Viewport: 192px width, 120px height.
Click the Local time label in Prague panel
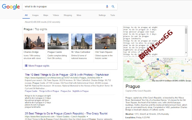[x=131, y=118]
